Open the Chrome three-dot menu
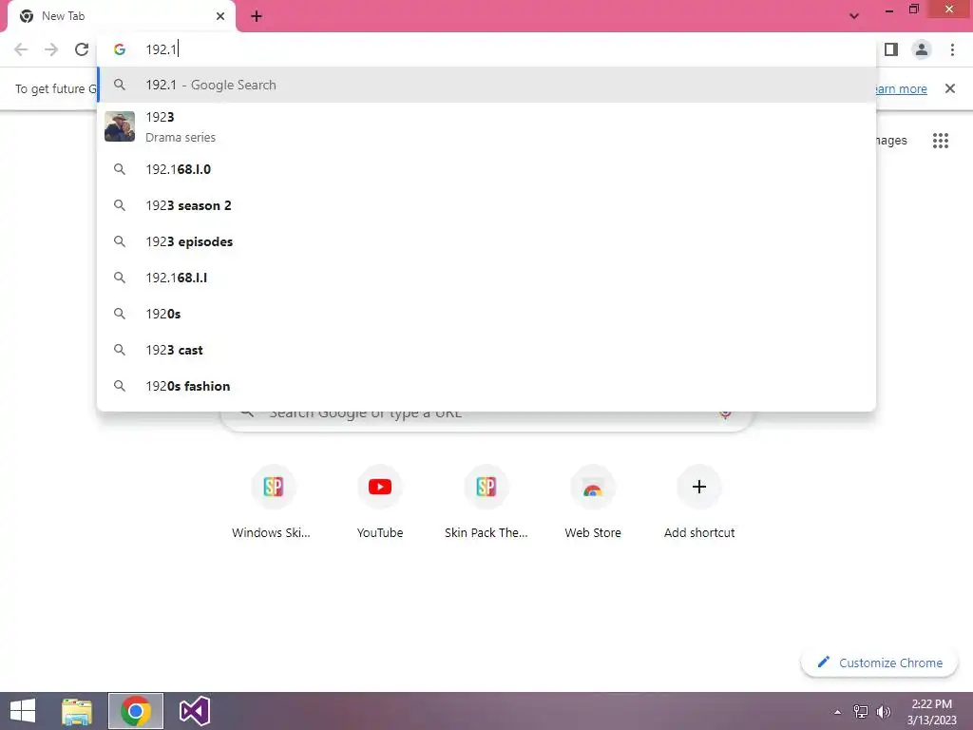The image size is (973, 730). (952, 49)
